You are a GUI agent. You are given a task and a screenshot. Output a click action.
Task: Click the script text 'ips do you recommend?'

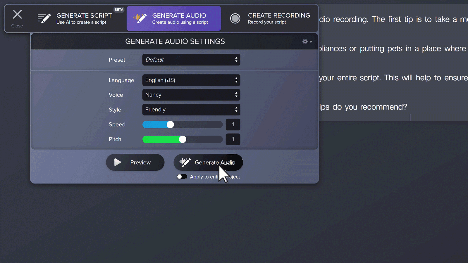point(363,107)
